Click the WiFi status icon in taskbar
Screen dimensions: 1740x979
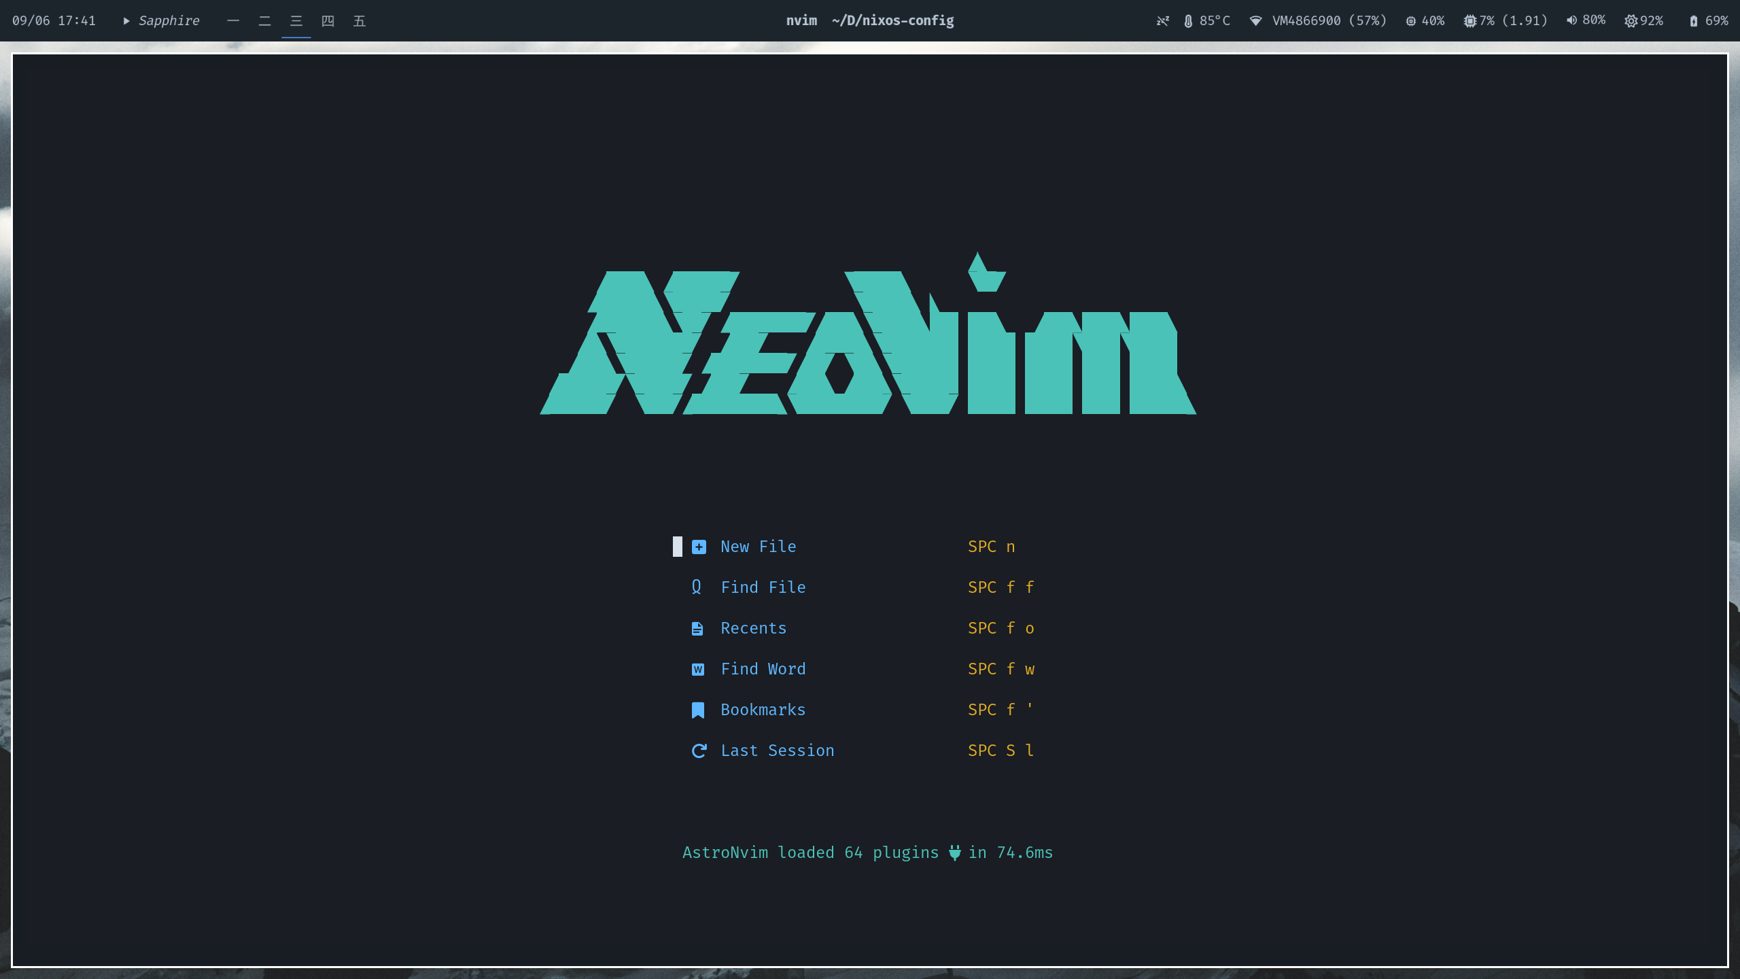point(1256,20)
